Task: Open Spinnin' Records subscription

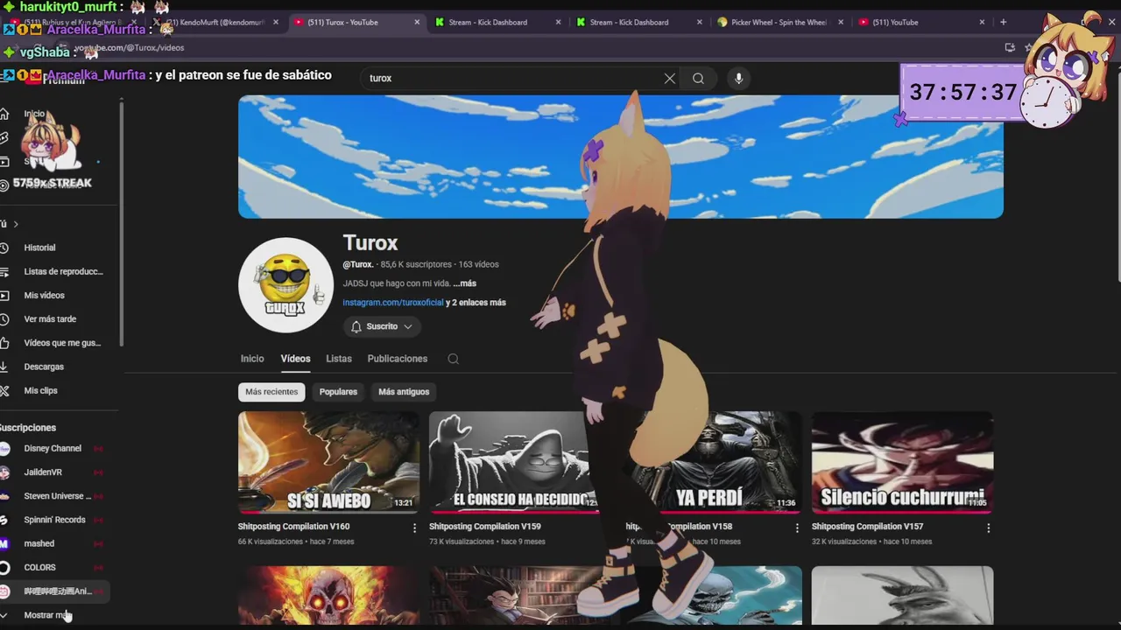Action: pos(54,520)
